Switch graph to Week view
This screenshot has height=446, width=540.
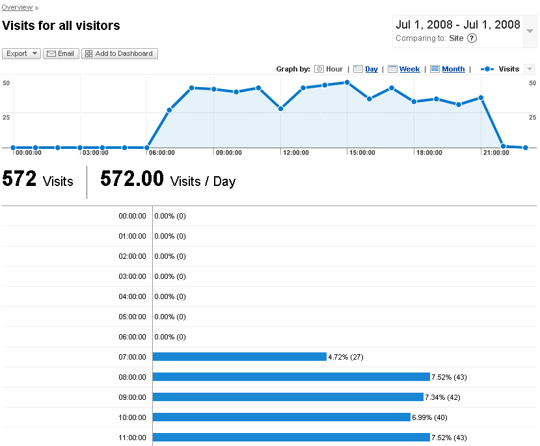[x=409, y=69]
